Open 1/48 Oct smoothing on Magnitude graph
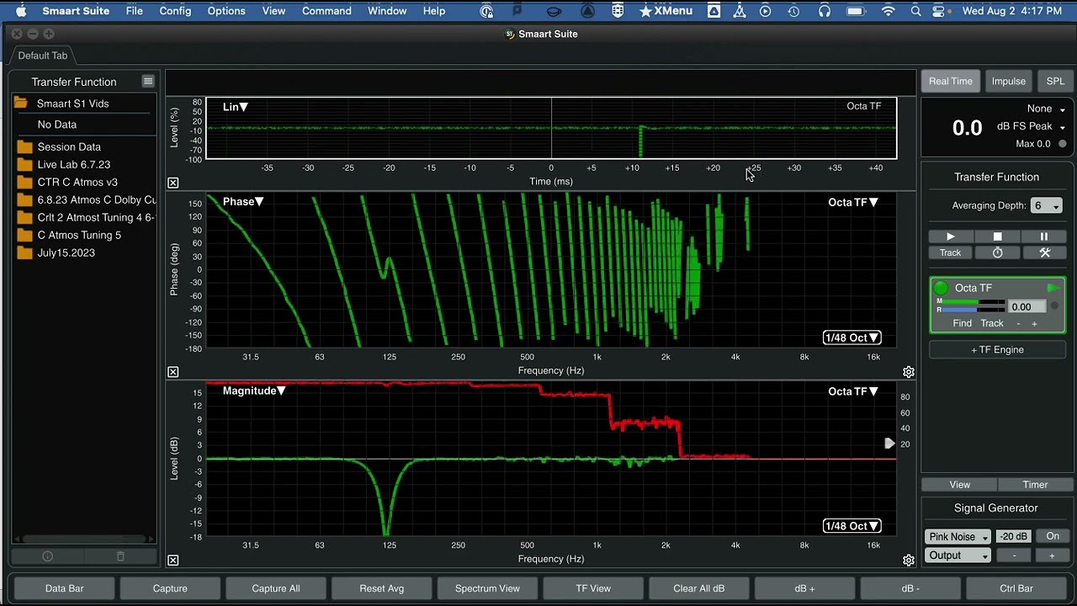Screen dimensions: 1077x606 [x=852, y=526]
